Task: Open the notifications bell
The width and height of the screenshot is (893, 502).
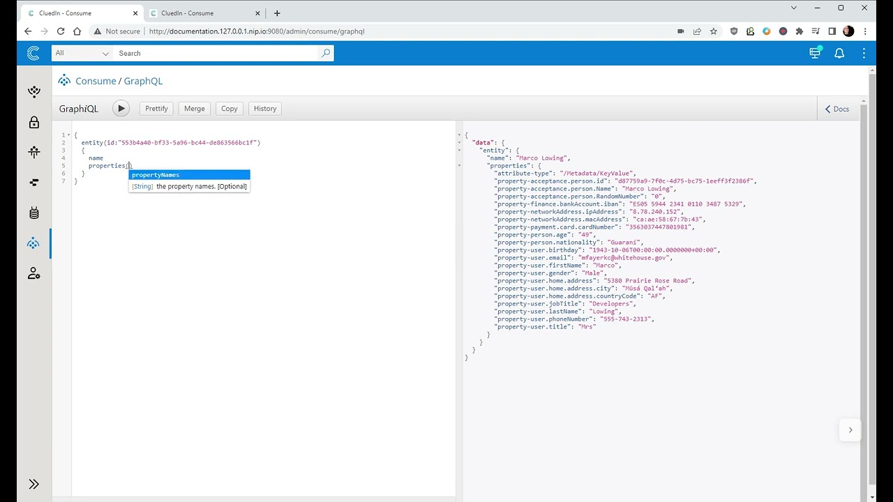Action: pyautogui.click(x=839, y=53)
